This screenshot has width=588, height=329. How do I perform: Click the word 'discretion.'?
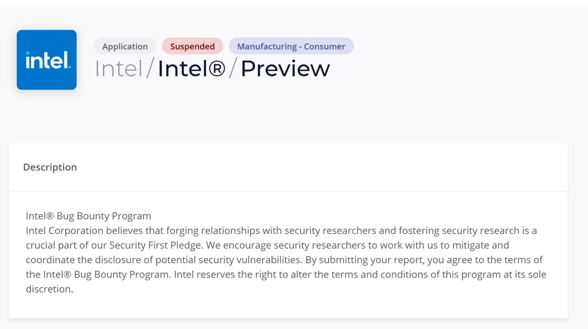point(50,289)
